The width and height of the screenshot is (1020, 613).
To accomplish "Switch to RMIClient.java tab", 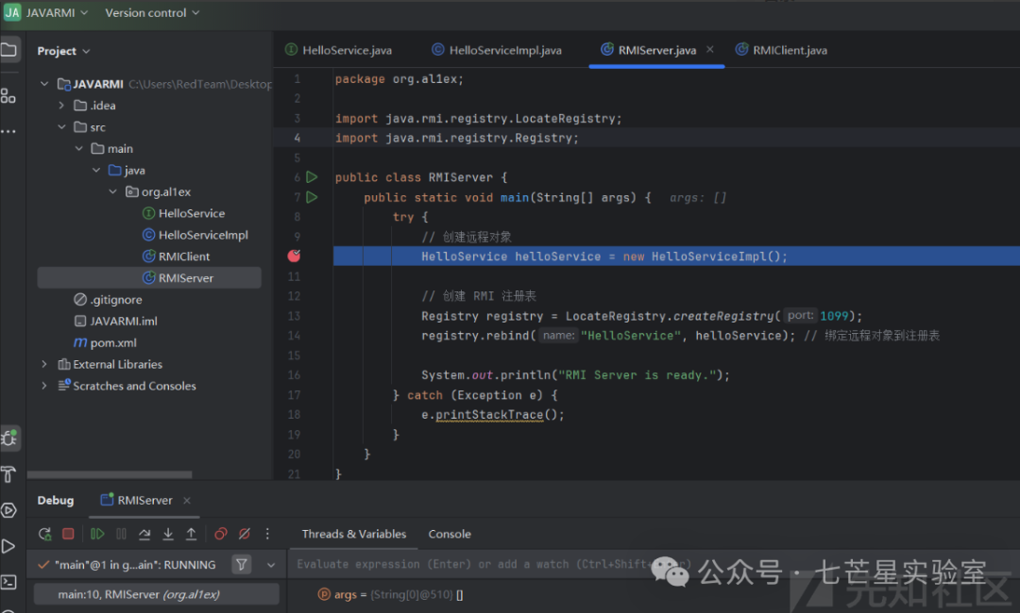I will tap(782, 50).
